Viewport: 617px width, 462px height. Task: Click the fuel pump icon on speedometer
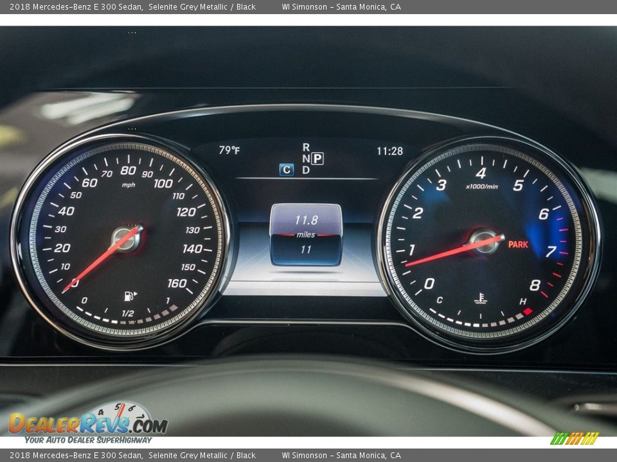(x=130, y=296)
